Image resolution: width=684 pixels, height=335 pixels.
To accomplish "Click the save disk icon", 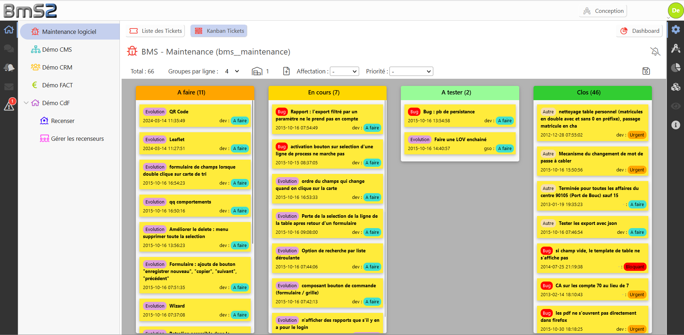I will tap(646, 71).
